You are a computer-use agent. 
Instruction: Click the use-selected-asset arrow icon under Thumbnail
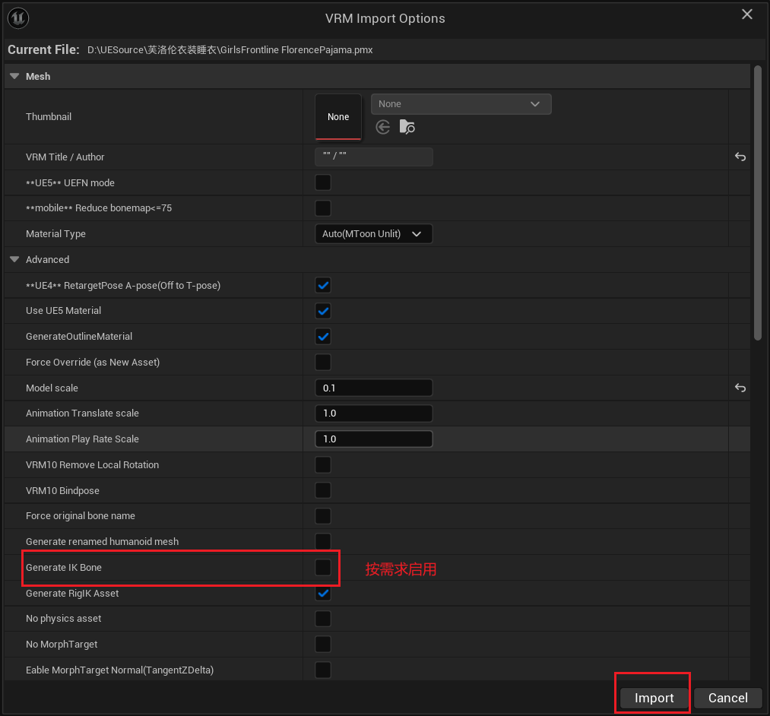[382, 127]
